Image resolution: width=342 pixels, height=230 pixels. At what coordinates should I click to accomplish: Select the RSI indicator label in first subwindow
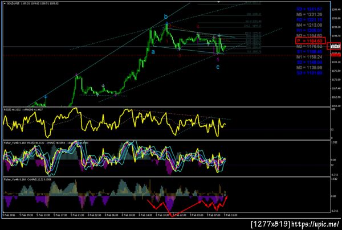23,109
